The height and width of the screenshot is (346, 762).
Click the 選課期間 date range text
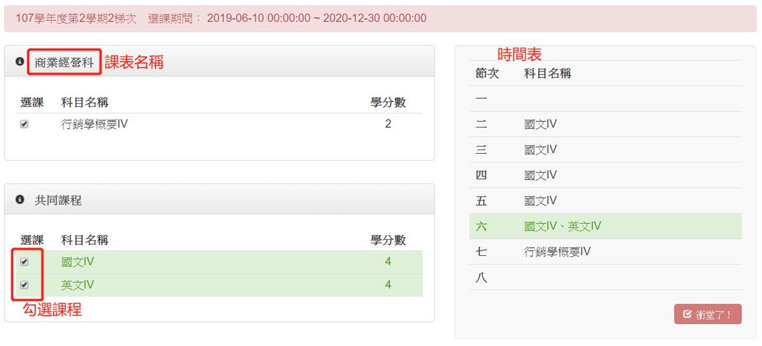pos(287,18)
